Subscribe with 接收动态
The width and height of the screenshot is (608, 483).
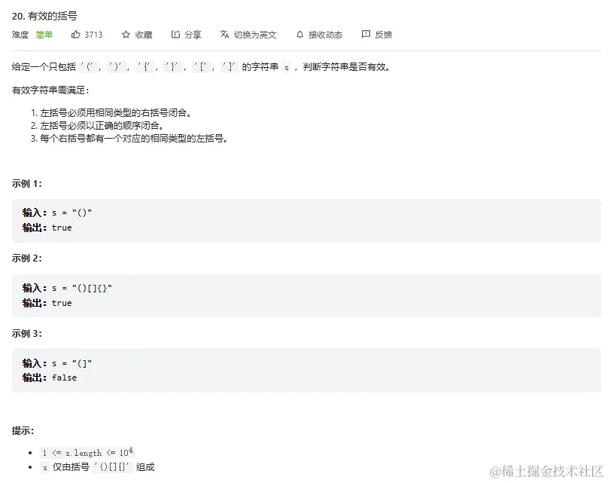pyautogui.click(x=325, y=35)
